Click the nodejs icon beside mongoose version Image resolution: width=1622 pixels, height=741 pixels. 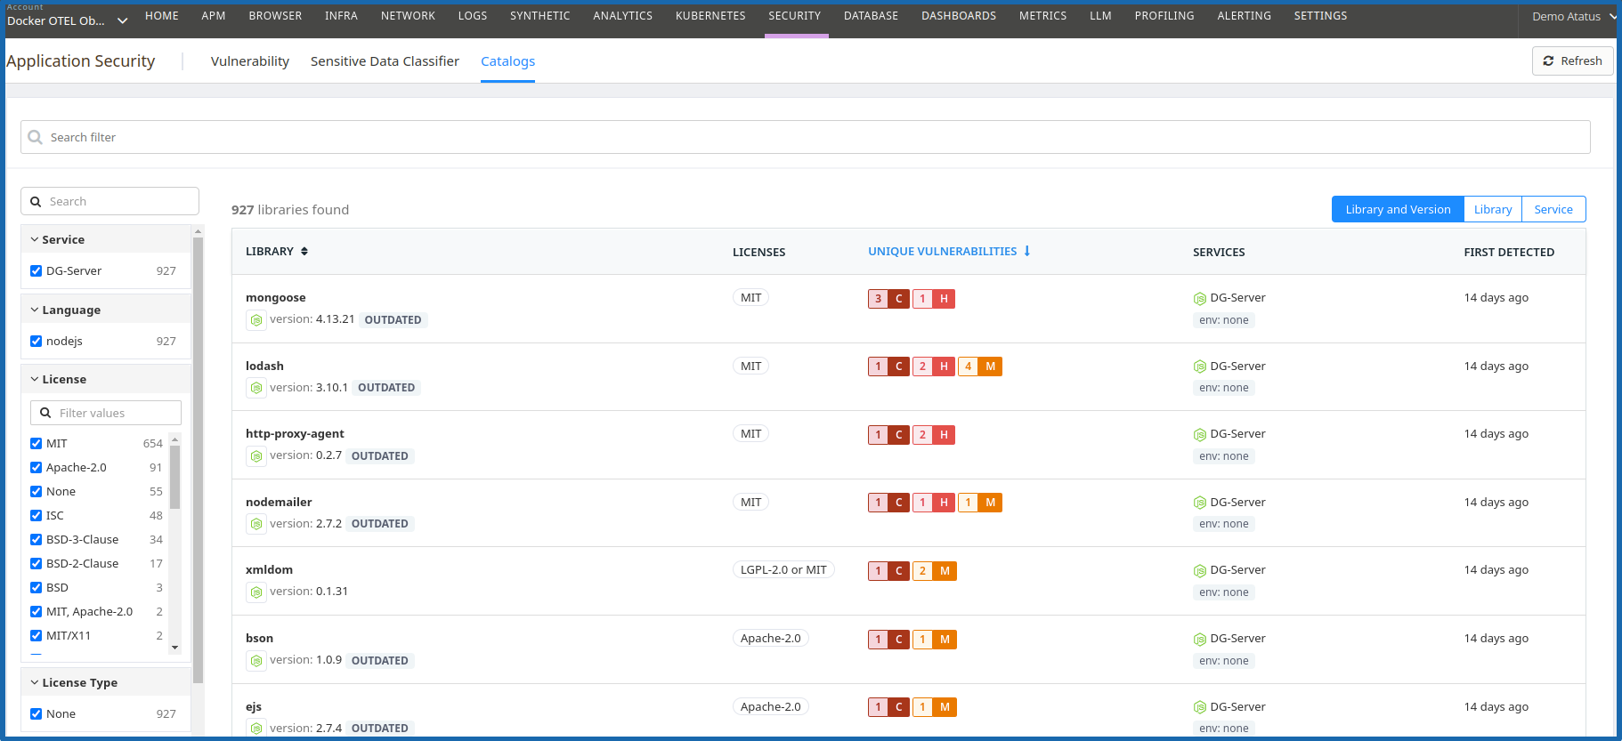coord(256,320)
